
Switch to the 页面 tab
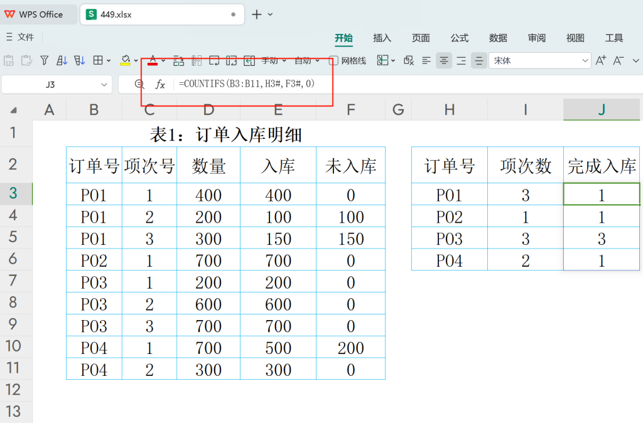pyautogui.click(x=421, y=38)
